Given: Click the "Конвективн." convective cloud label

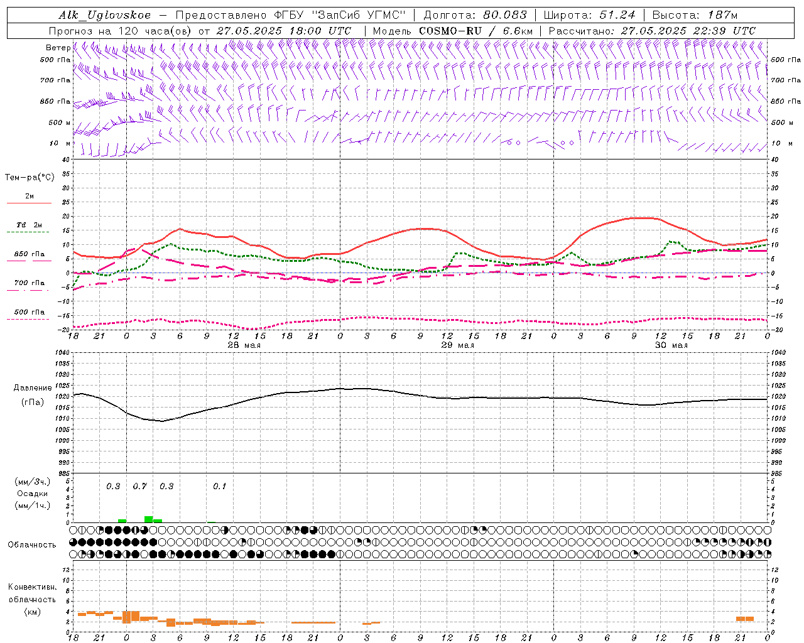Looking at the screenshot, I should (33, 587).
